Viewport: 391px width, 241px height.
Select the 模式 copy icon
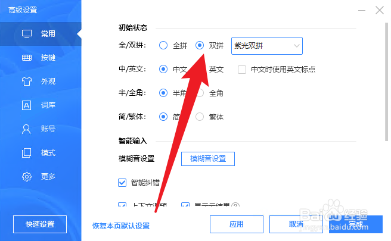[26, 153]
